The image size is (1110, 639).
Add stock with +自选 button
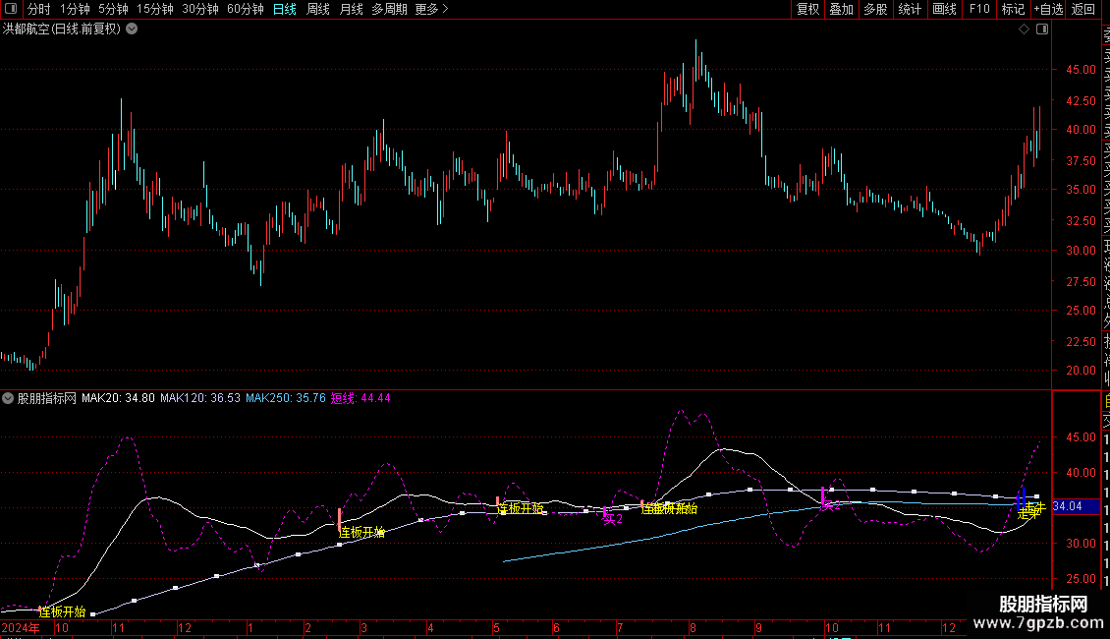(1048, 9)
